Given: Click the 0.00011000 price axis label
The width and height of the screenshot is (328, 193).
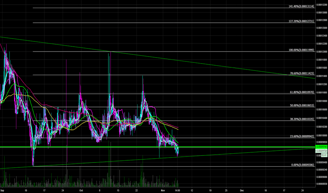Looking at the screenshot, I should click(x=322, y=93).
